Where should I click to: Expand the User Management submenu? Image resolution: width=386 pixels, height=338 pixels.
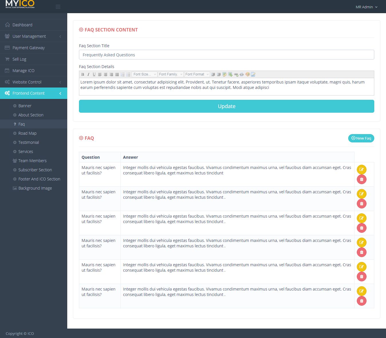point(33,36)
